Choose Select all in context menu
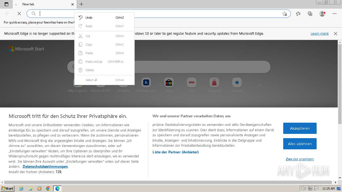The width and height of the screenshot is (342, 192). (x=104, y=80)
